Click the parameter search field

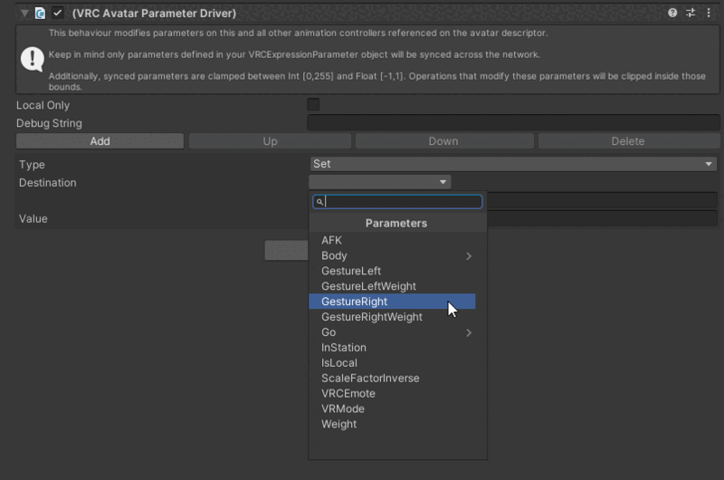tap(397, 202)
